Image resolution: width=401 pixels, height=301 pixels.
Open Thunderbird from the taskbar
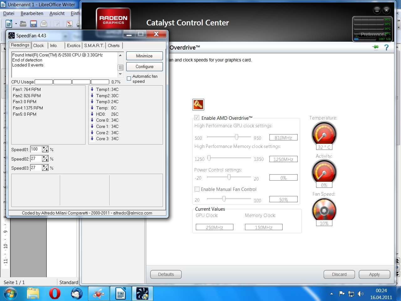(77, 294)
